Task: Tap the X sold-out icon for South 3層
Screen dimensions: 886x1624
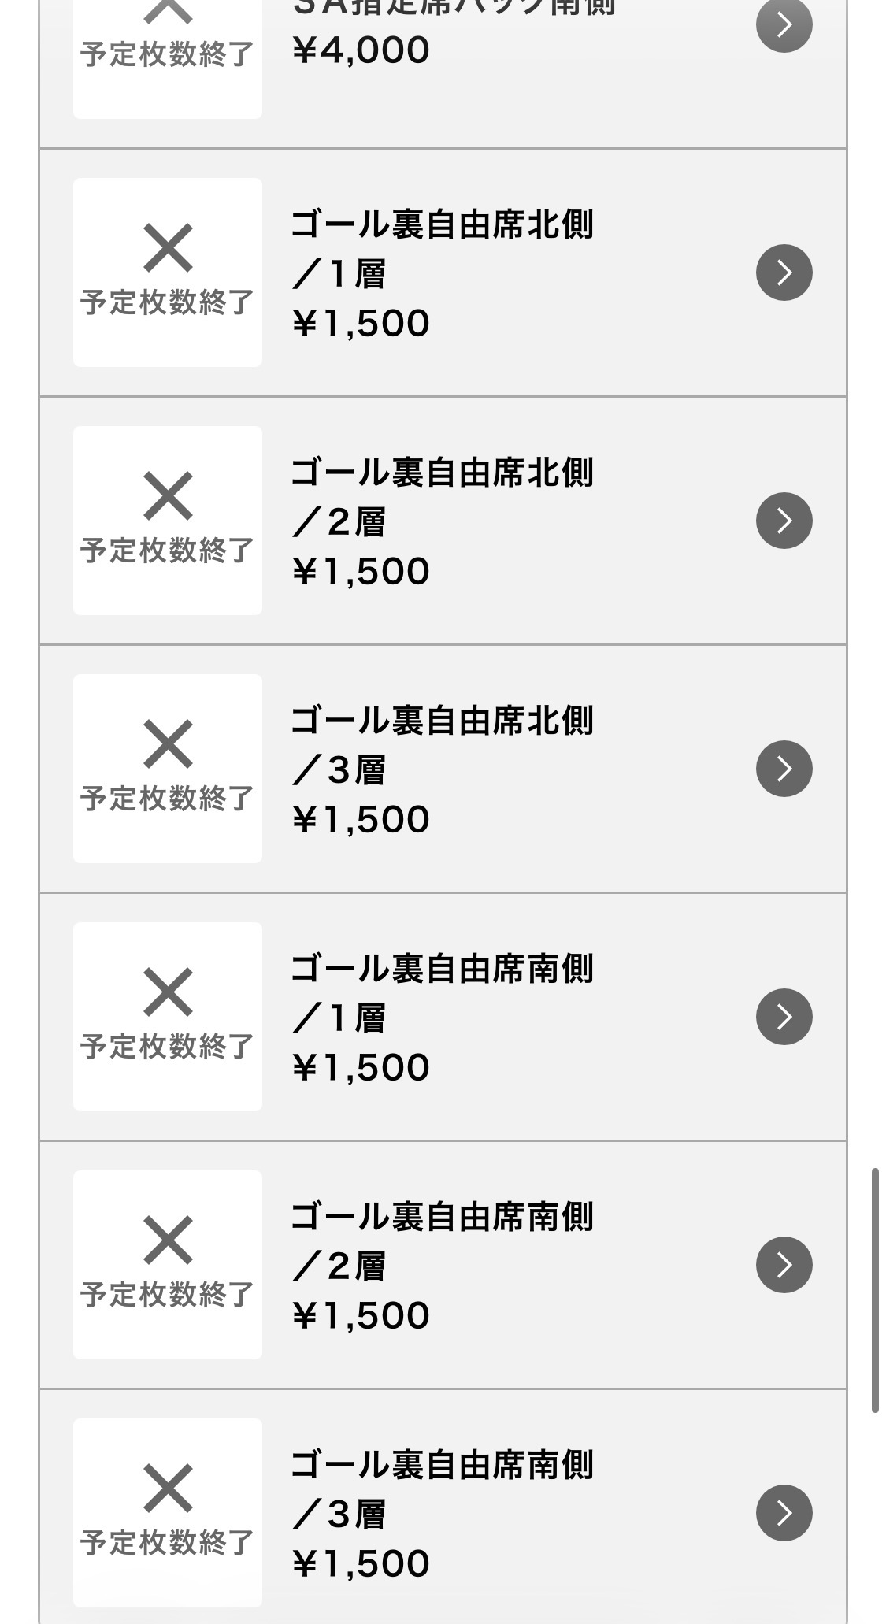Action: (168, 1489)
